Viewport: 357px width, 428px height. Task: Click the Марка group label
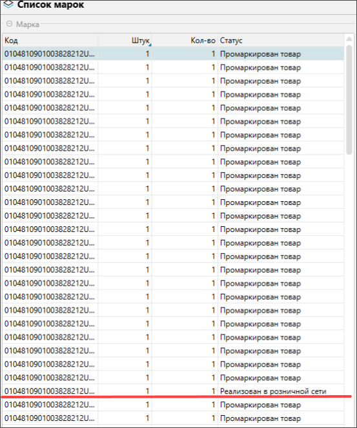point(28,24)
